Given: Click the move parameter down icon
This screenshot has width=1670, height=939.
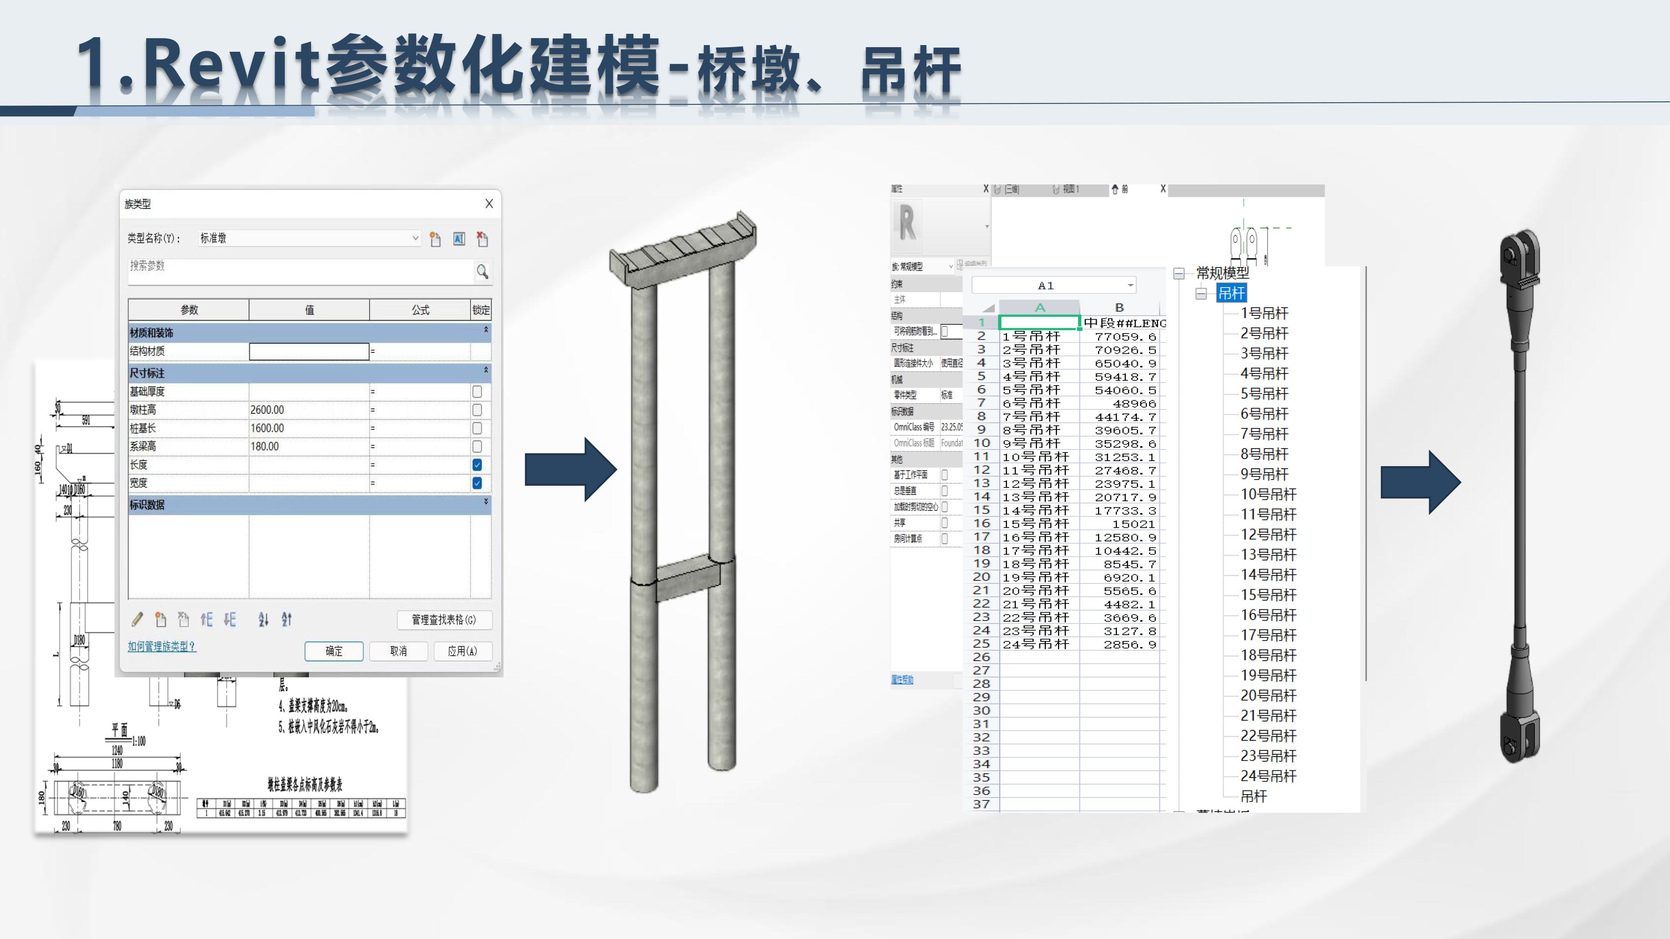Looking at the screenshot, I should coord(230,619).
